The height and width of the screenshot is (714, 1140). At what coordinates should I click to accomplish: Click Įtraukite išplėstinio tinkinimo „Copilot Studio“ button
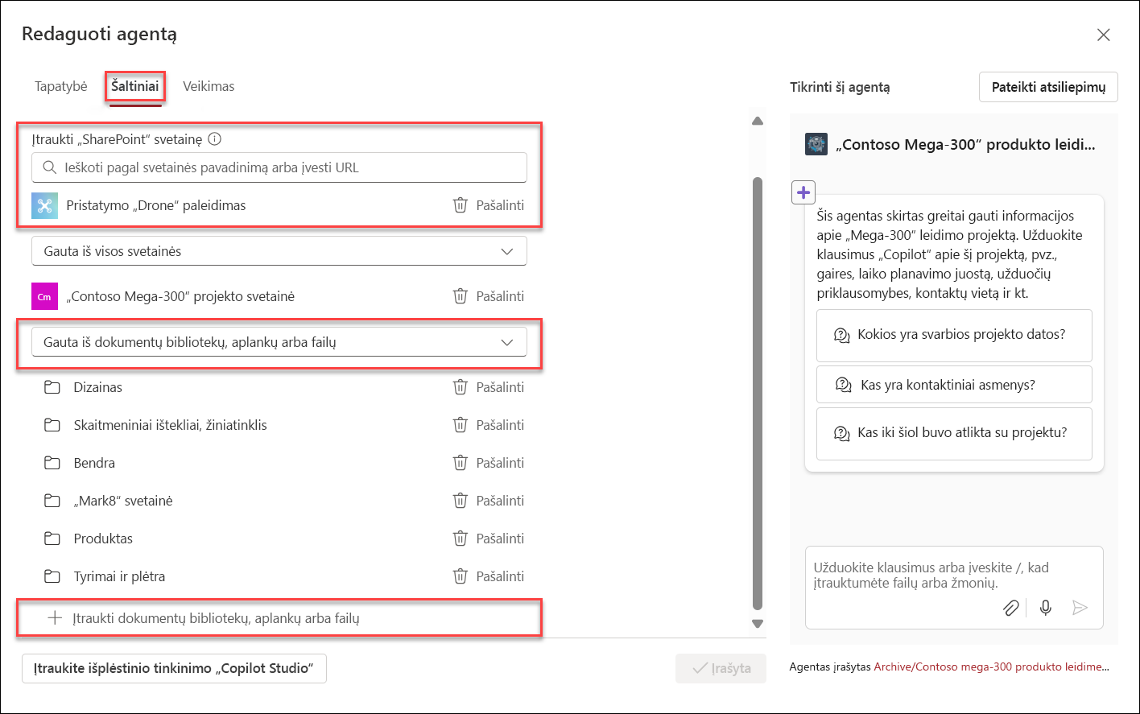click(x=174, y=668)
